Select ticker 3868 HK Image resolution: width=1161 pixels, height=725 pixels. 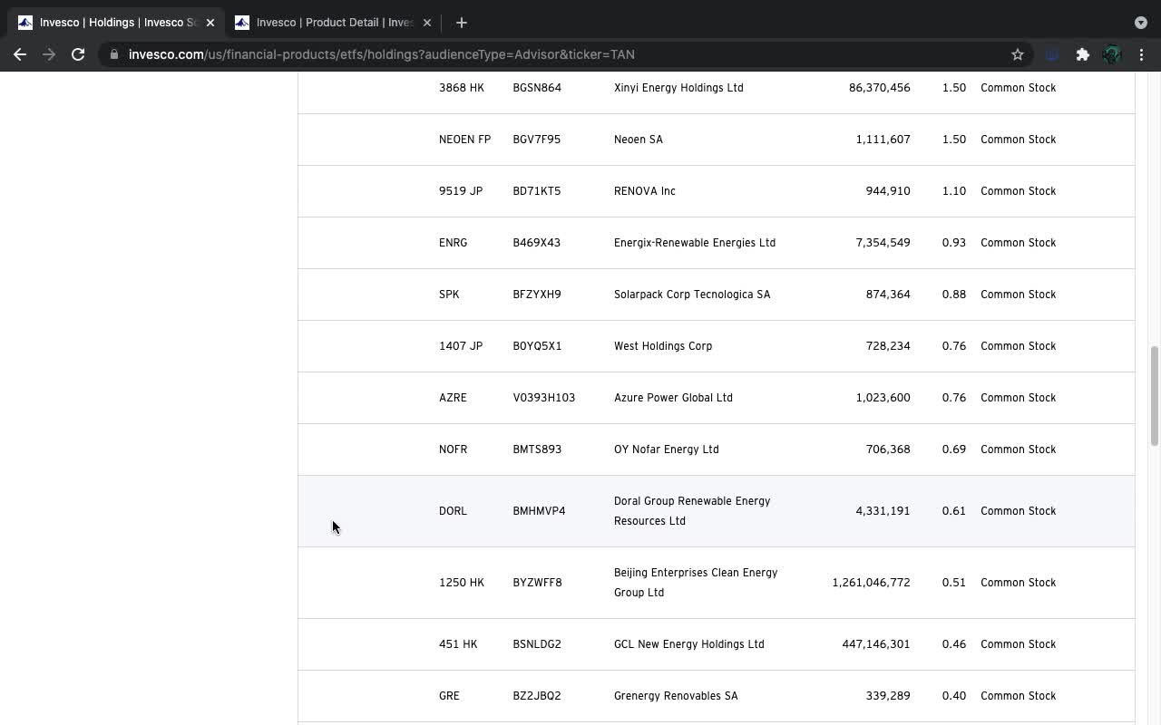(x=462, y=88)
